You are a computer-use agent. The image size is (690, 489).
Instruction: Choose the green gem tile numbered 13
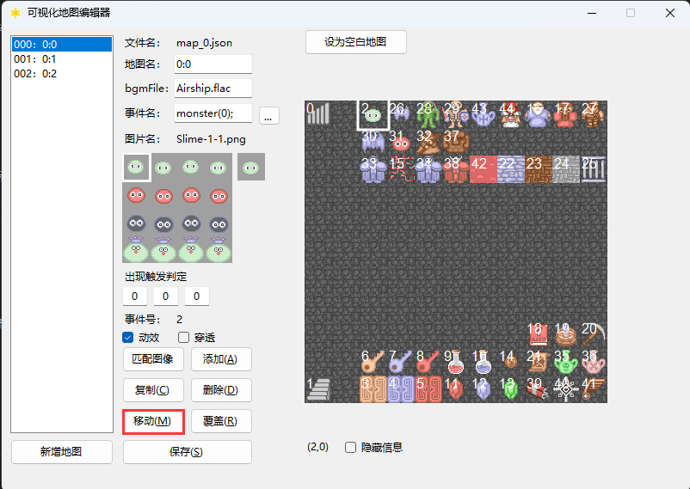[511, 389]
